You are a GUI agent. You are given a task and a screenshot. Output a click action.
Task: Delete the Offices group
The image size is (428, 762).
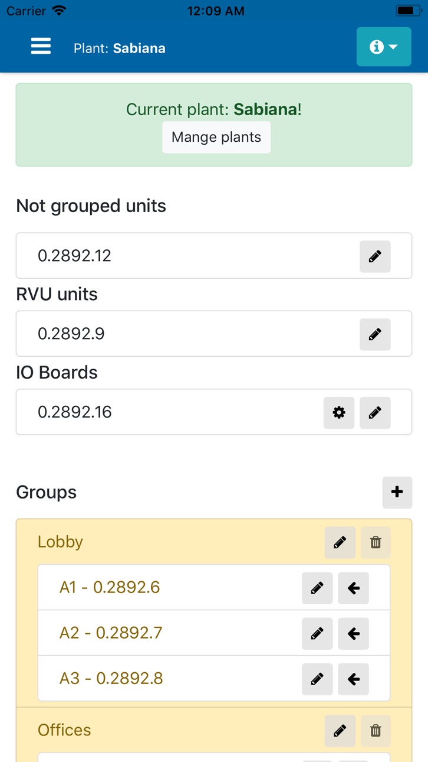pos(376,731)
